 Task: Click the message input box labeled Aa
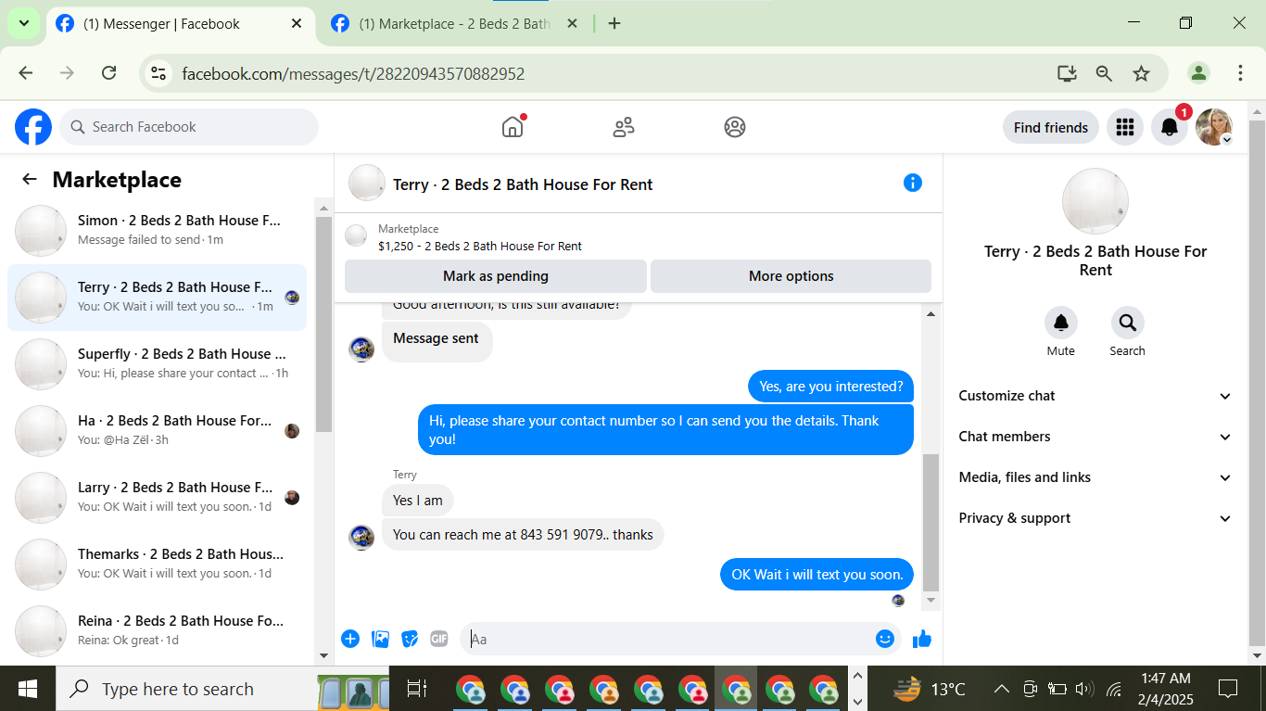(x=669, y=639)
